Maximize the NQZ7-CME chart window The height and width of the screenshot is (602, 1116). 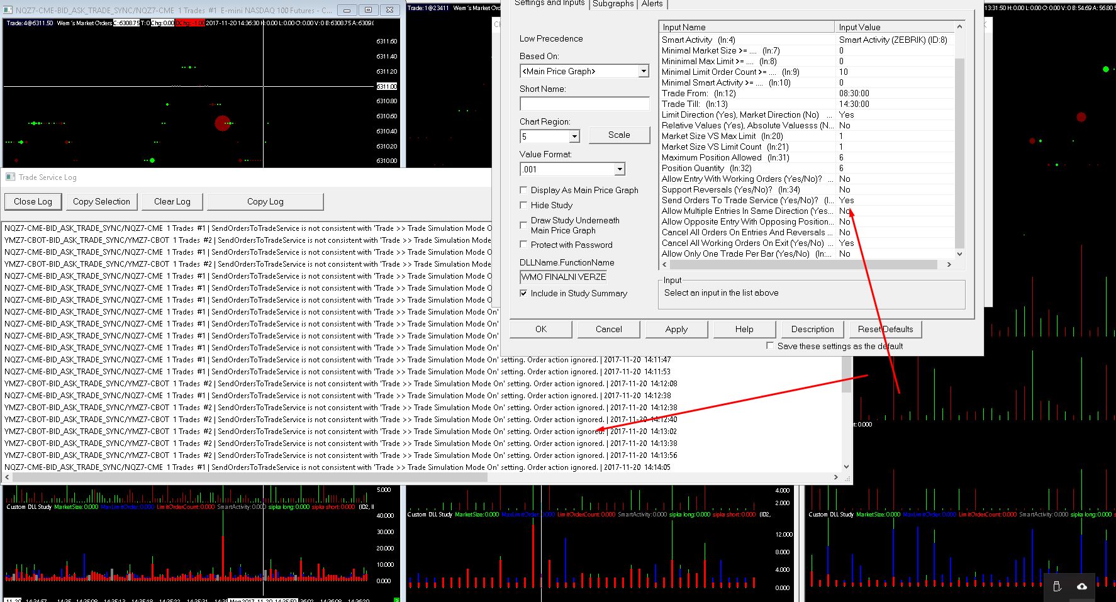[368, 10]
